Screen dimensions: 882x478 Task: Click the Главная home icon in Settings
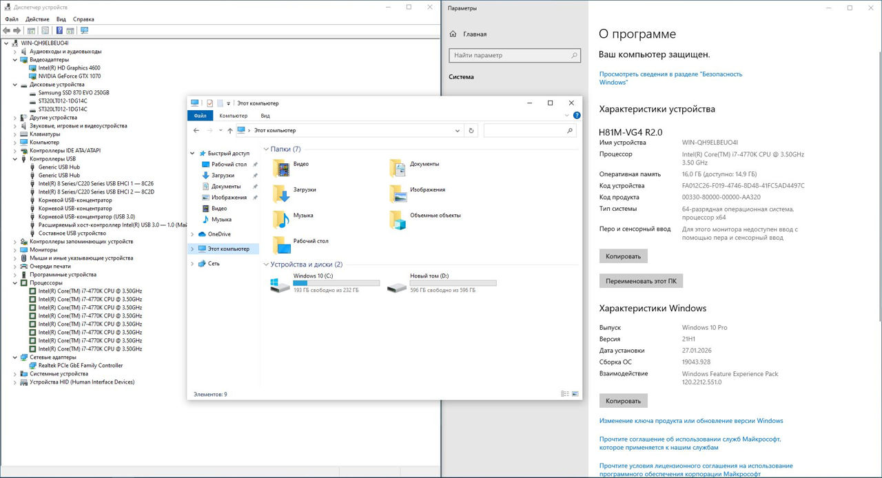[453, 34]
